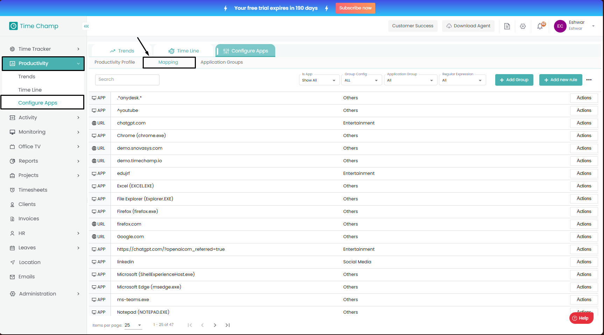Screen dimensions: 604x335
Task: Click the Customer Success button
Action: [x=413, y=26]
